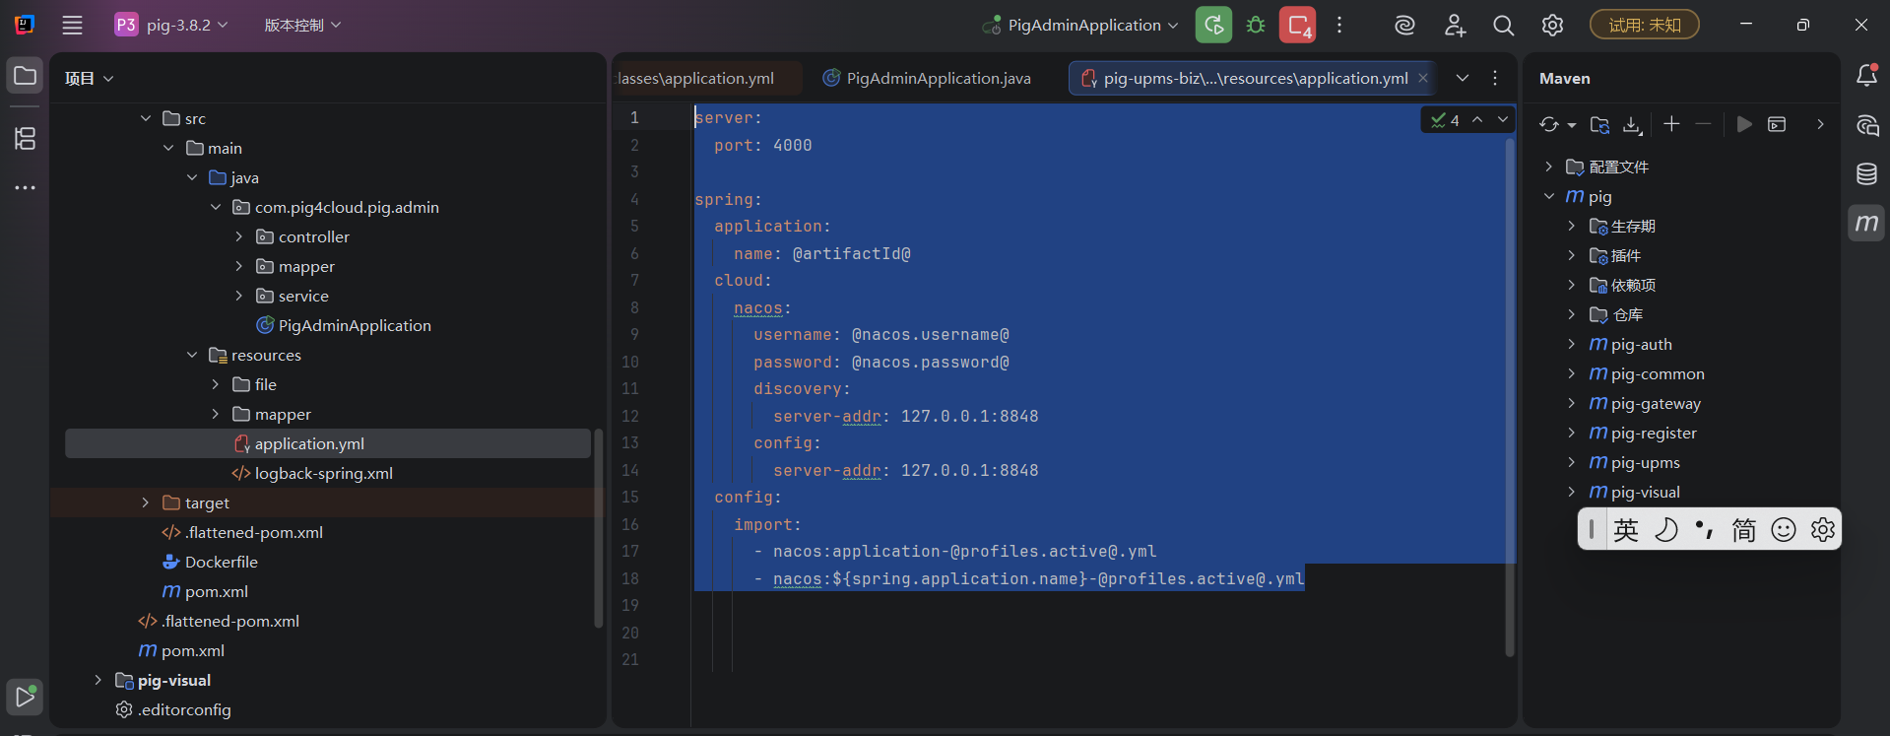Image resolution: width=1890 pixels, height=736 pixels.
Task: Run PigAdminApplication with the green rerun button
Action: pyautogui.click(x=1213, y=26)
